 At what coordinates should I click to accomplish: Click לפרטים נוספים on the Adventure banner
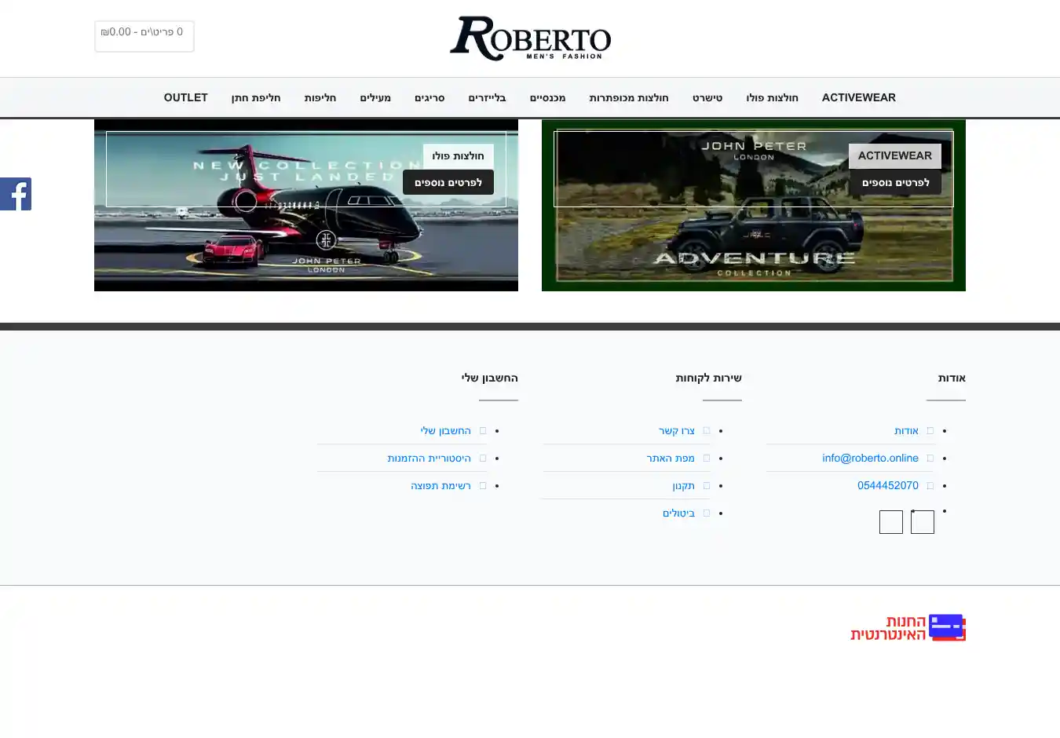coord(895,183)
